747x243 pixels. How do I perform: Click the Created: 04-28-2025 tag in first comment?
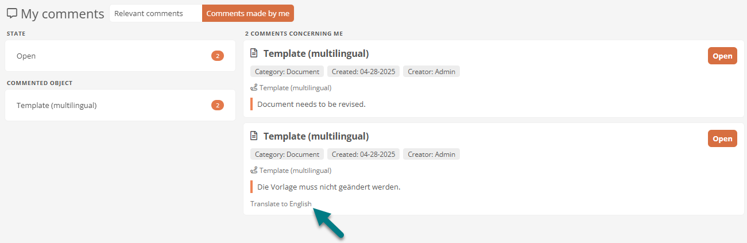coord(363,72)
